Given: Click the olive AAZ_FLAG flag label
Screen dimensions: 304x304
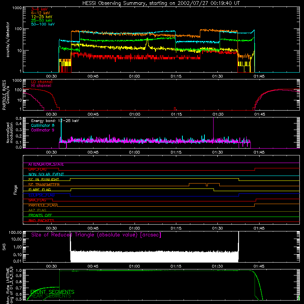Looking at the screenshot, I should click(x=37, y=211).
